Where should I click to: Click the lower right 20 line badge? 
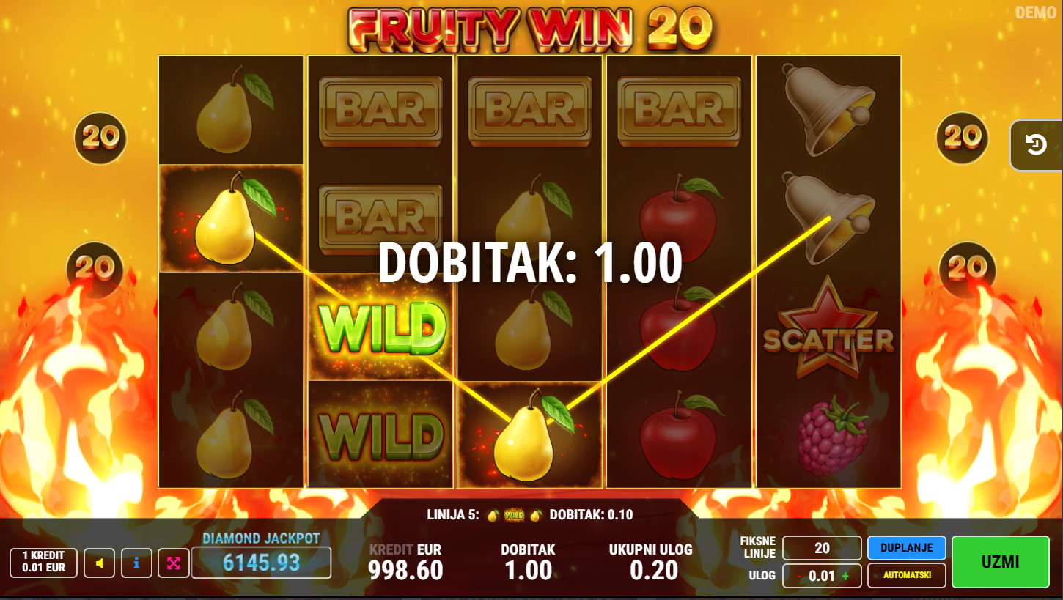click(968, 268)
